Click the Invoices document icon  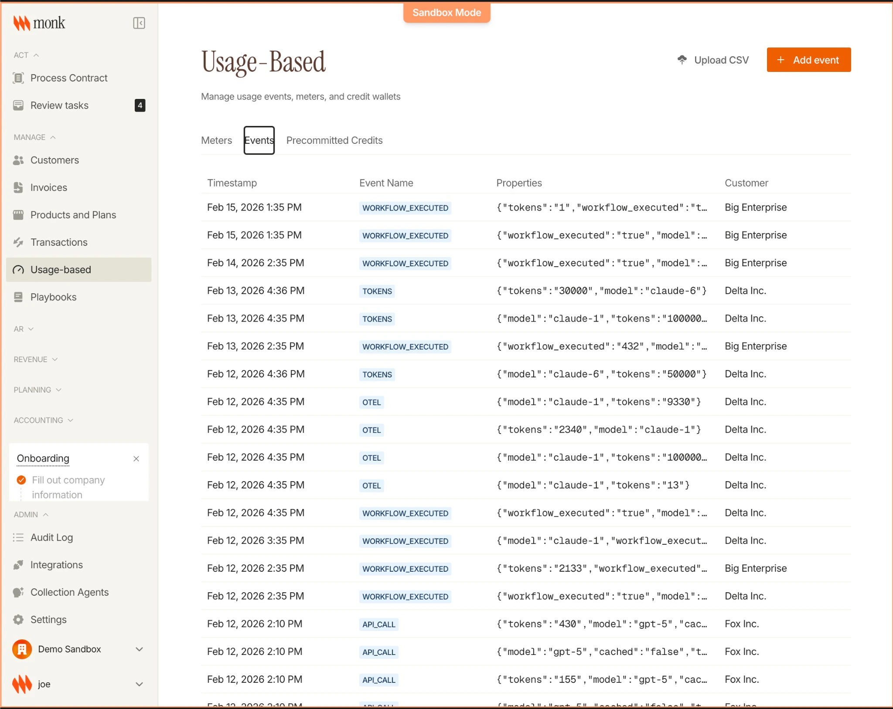coord(18,187)
